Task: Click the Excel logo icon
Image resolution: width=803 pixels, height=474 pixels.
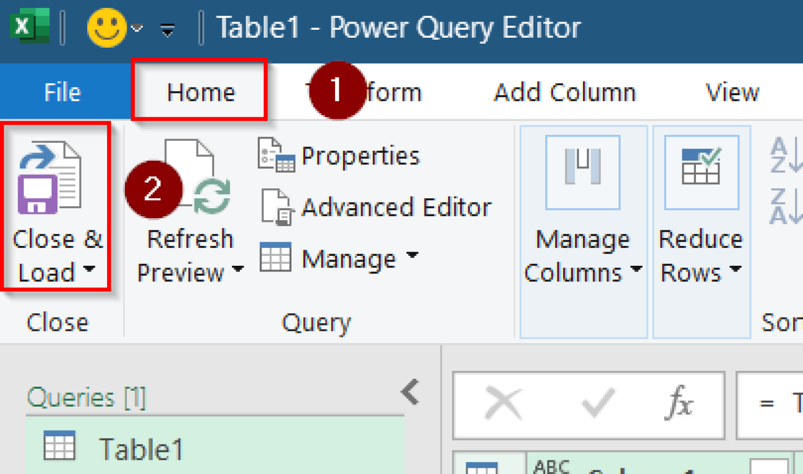Action: (x=29, y=26)
